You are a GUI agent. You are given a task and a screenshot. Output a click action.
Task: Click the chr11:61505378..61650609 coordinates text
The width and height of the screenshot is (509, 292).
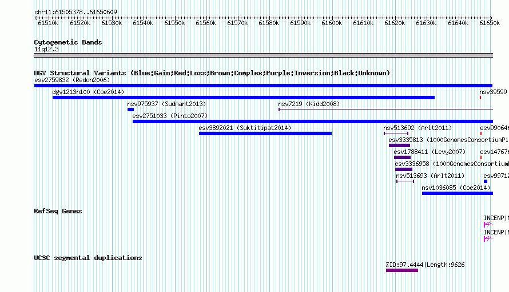pos(75,12)
